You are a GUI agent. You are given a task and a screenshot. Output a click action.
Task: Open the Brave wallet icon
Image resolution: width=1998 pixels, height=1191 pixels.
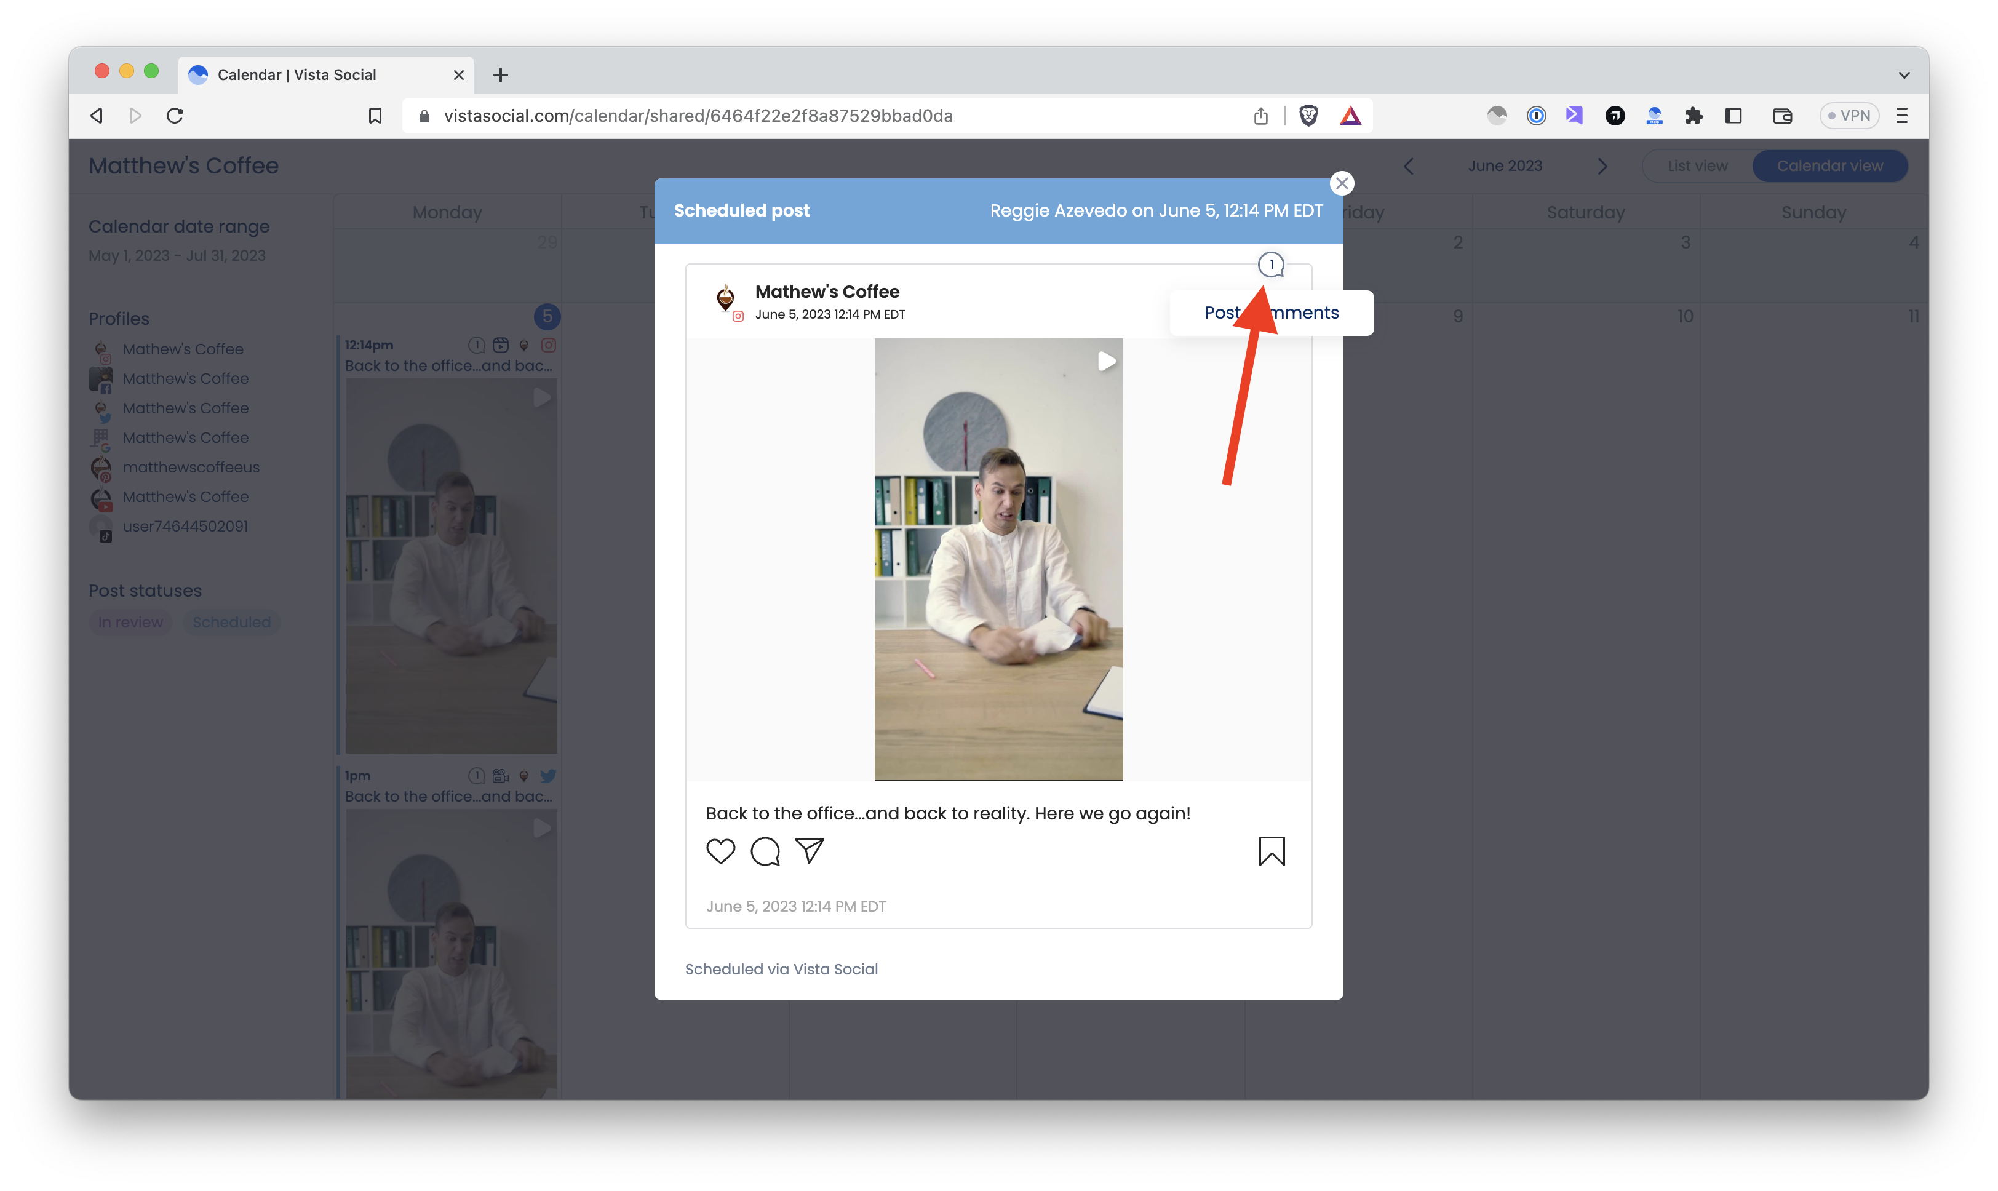click(x=1782, y=116)
